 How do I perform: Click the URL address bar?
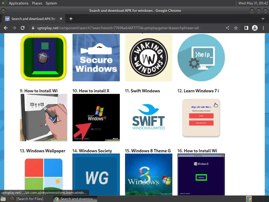[x=127, y=28]
